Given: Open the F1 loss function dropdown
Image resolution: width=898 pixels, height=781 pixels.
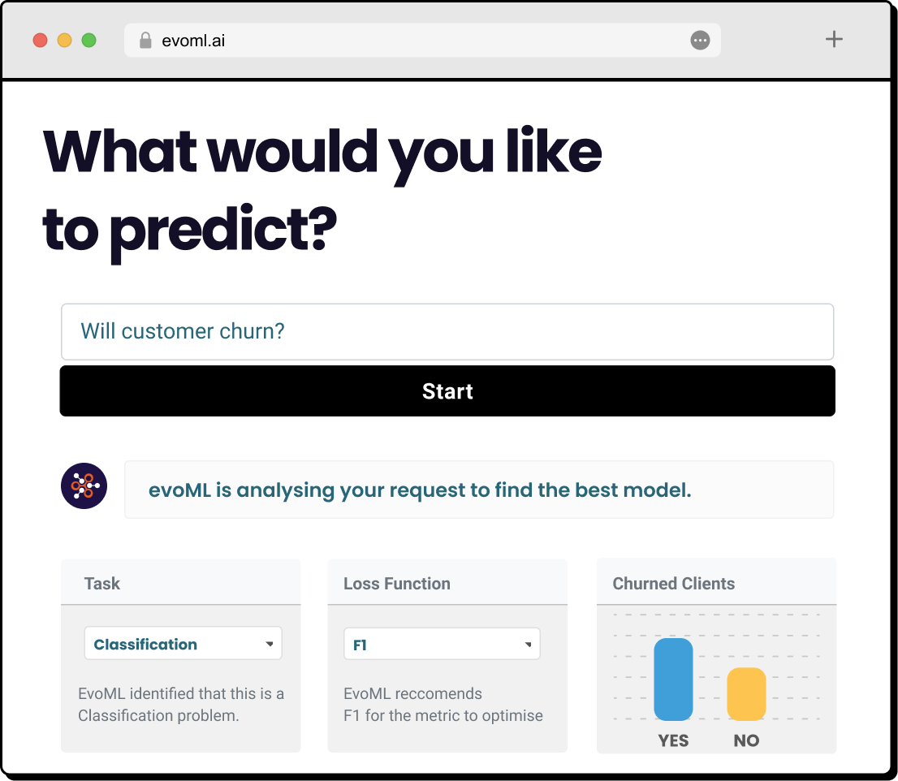Looking at the screenshot, I should 441,645.
